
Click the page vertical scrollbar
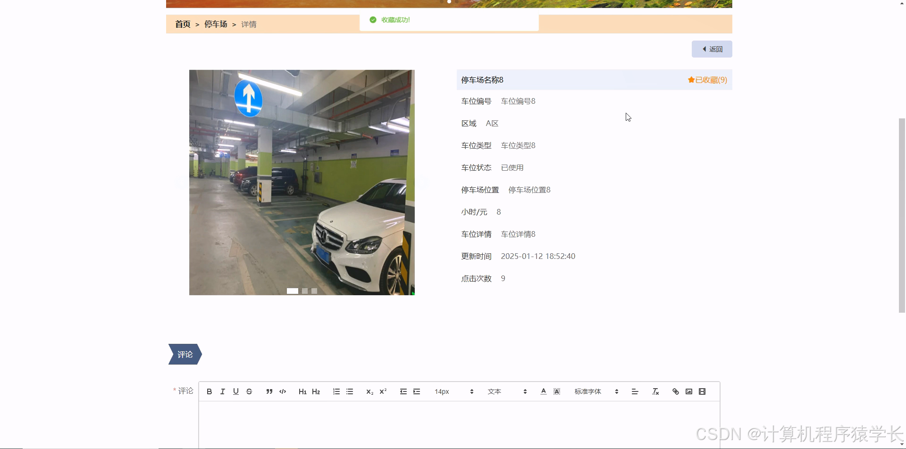[902, 215]
